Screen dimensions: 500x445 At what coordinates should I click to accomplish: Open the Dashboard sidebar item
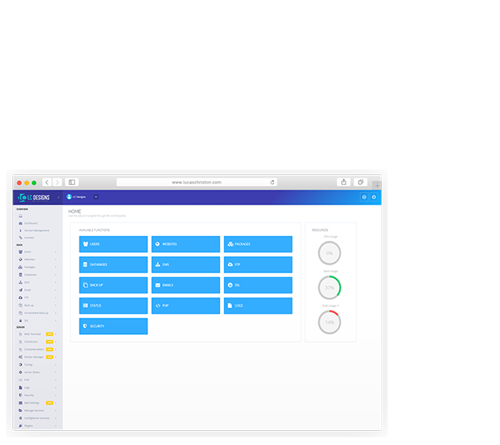(x=32, y=224)
